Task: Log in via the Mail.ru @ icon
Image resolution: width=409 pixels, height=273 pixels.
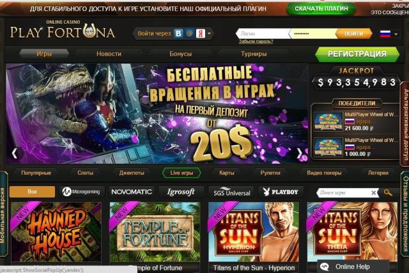Action: pos(190,33)
